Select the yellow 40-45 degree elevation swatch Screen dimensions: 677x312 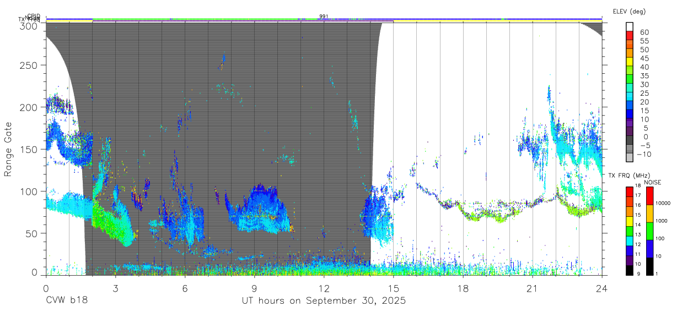pyautogui.click(x=630, y=62)
